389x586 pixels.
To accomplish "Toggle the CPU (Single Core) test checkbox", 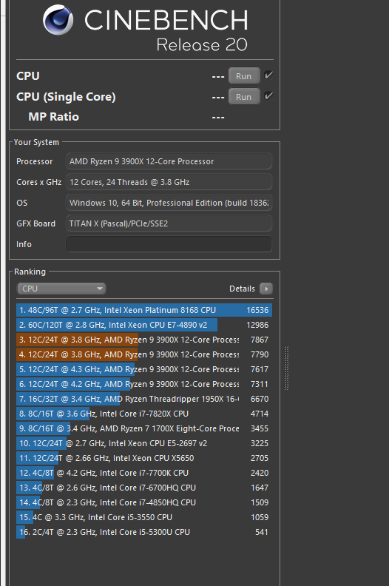I will (268, 96).
